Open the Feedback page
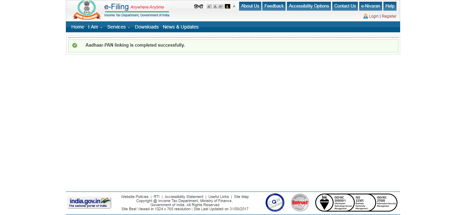This screenshot has width=466, height=215. point(274,6)
